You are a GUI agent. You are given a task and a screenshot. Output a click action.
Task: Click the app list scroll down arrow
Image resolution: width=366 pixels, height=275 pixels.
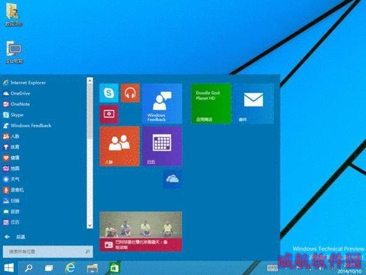pyautogui.click(x=90, y=226)
